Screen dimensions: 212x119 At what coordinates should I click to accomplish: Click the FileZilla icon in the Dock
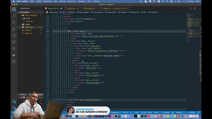click(x=178, y=116)
